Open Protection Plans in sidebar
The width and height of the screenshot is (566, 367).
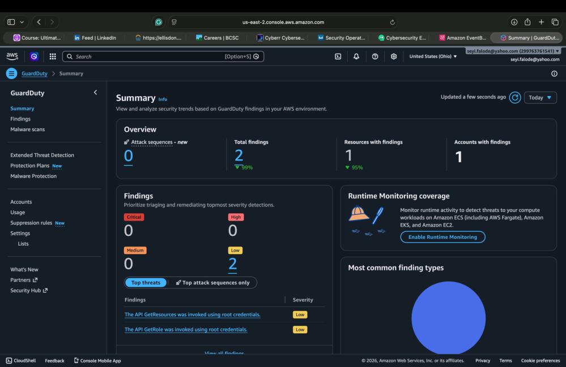[29, 166]
